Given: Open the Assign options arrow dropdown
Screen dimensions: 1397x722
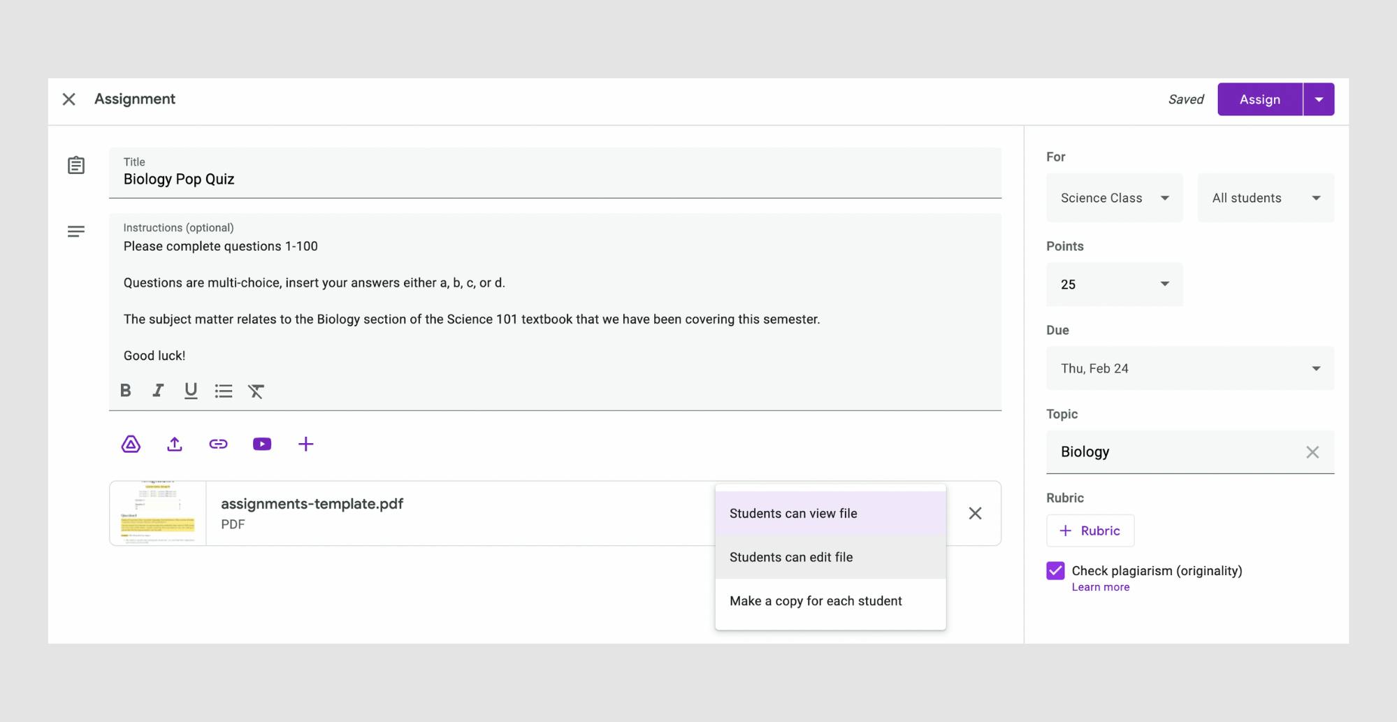Looking at the screenshot, I should click(x=1319, y=99).
